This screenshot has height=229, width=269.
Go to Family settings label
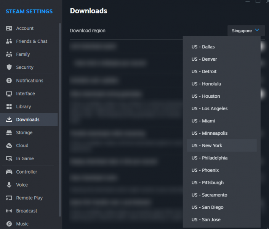click(23, 54)
